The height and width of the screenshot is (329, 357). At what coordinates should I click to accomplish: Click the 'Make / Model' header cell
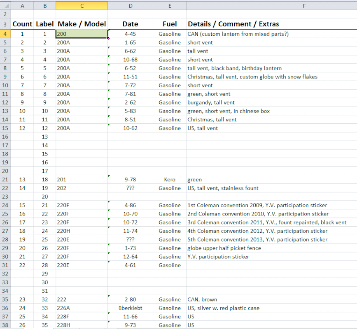coord(82,24)
